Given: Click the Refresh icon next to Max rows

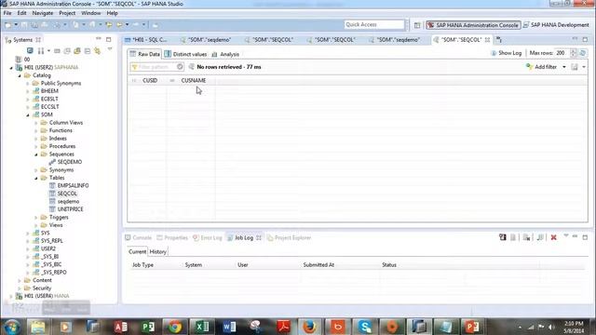Looking at the screenshot, I should [583, 53].
